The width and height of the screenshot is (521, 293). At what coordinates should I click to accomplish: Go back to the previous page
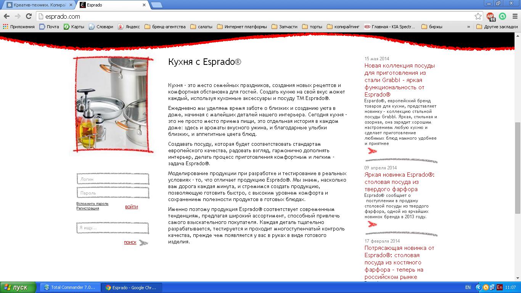click(6, 16)
